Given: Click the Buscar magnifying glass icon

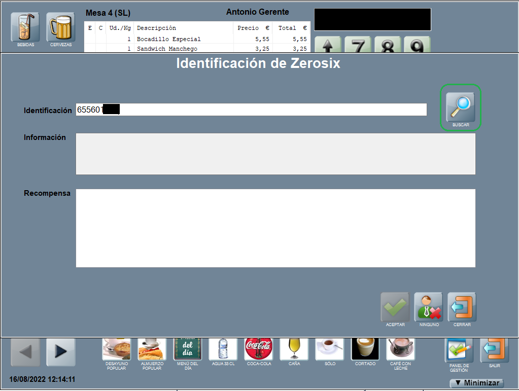Looking at the screenshot, I should coord(460,107).
